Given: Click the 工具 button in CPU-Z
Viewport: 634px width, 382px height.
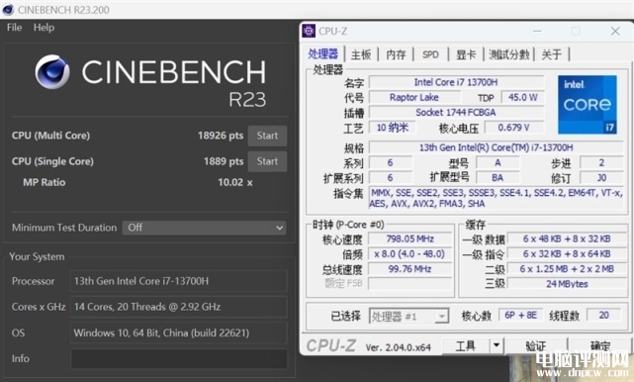Looking at the screenshot, I should [466, 346].
